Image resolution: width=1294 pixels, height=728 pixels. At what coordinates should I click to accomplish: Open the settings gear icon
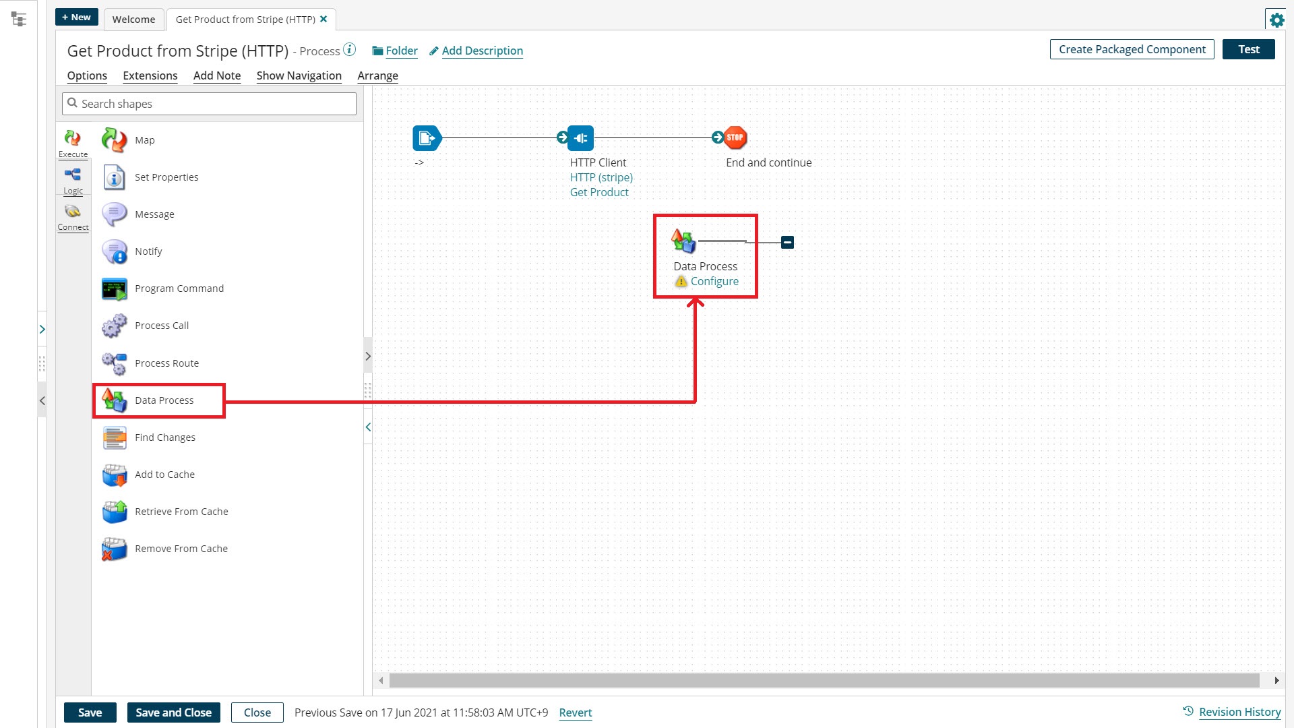[x=1276, y=20]
